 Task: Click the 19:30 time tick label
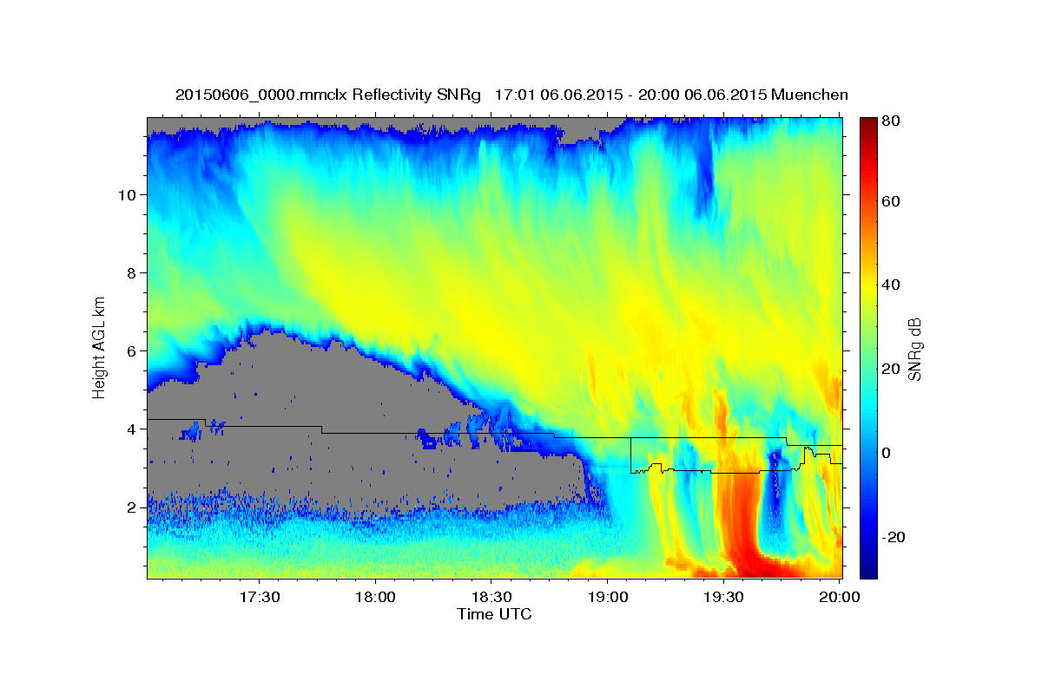722,598
